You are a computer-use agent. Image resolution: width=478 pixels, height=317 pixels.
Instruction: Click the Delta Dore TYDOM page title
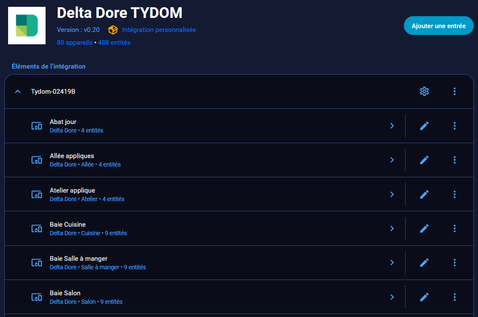119,13
